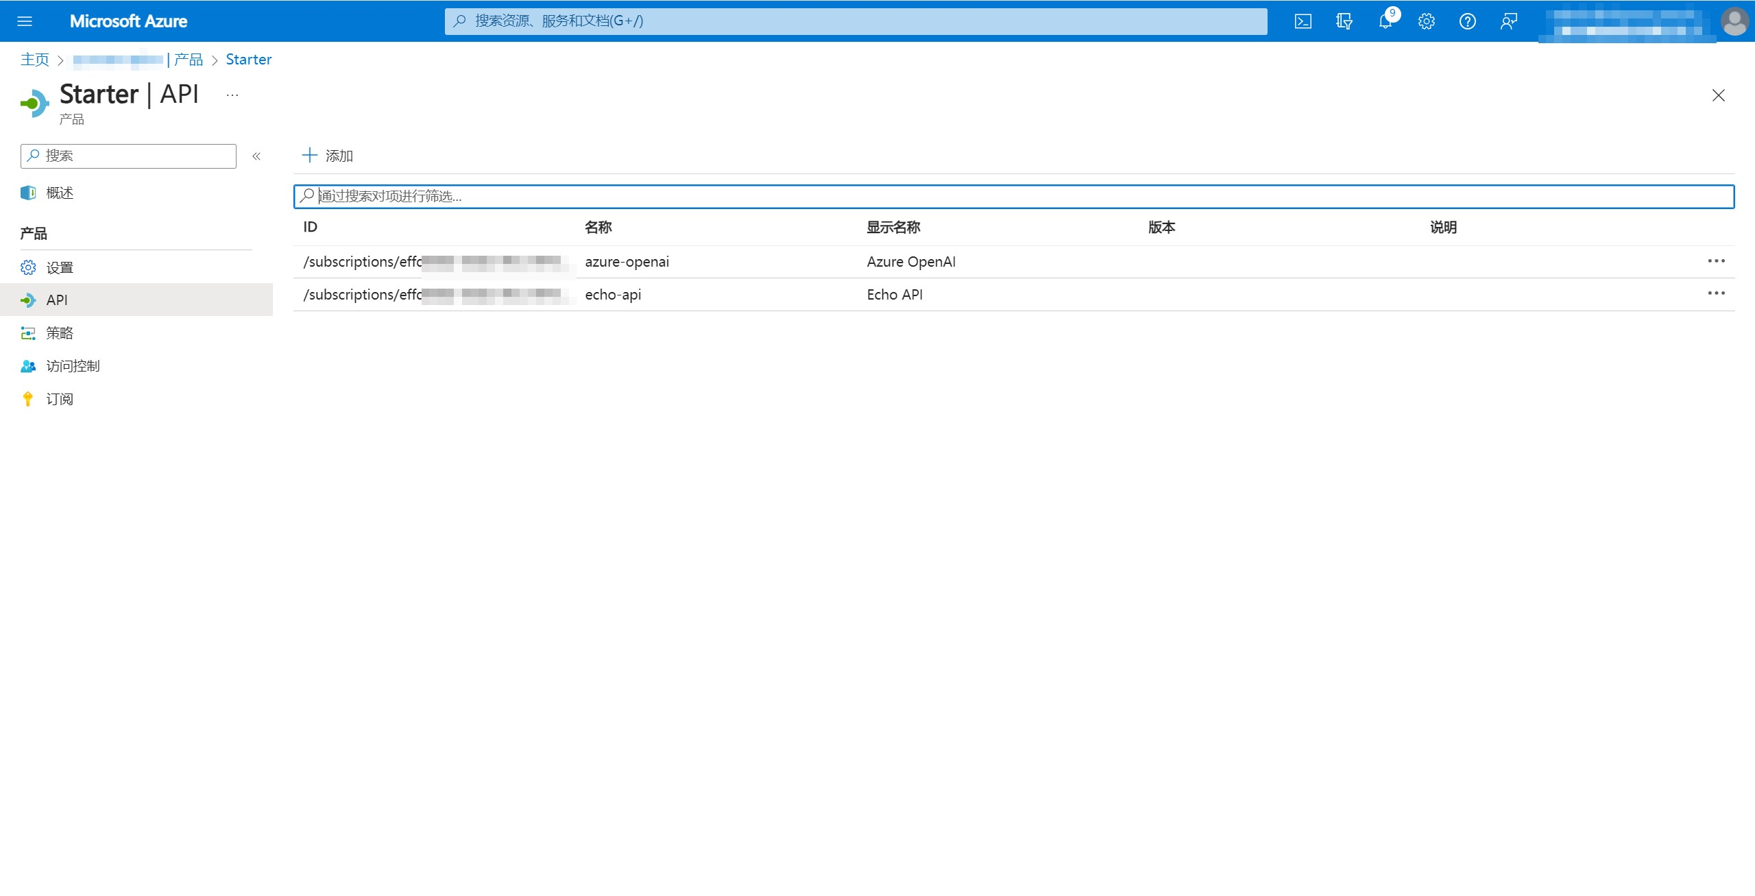Open the Starter breadcrumb link
Viewport: 1755px width, 896px height.
point(249,60)
